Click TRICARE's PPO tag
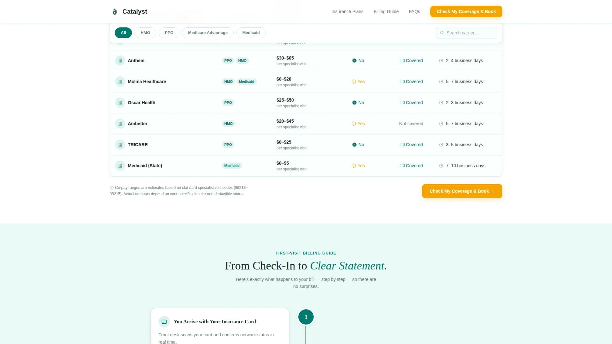The height and width of the screenshot is (344, 612). [x=228, y=145]
